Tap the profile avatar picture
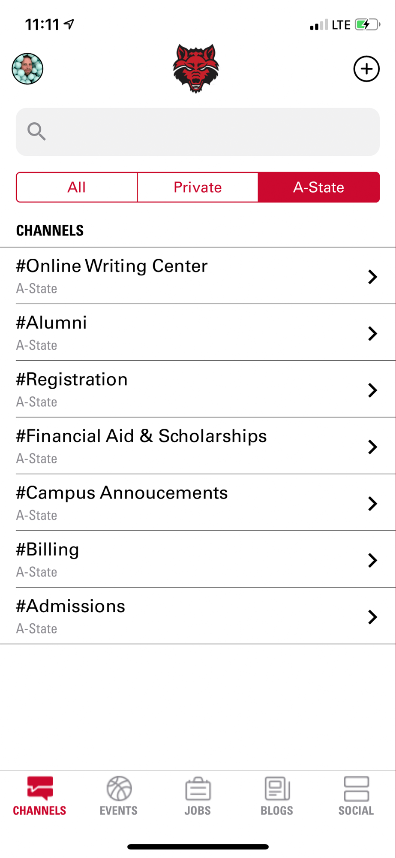396x858 pixels. tap(27, 69)
